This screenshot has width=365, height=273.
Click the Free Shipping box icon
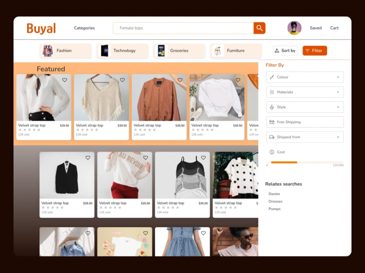tap(272, 122)
